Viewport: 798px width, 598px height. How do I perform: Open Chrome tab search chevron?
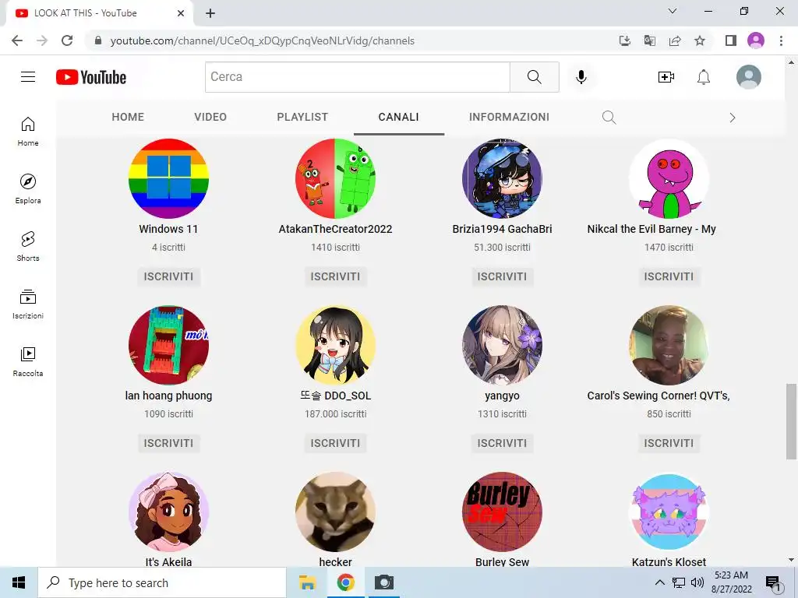673,11
